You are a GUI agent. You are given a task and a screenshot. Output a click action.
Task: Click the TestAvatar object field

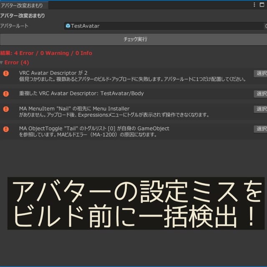(163, 26)
